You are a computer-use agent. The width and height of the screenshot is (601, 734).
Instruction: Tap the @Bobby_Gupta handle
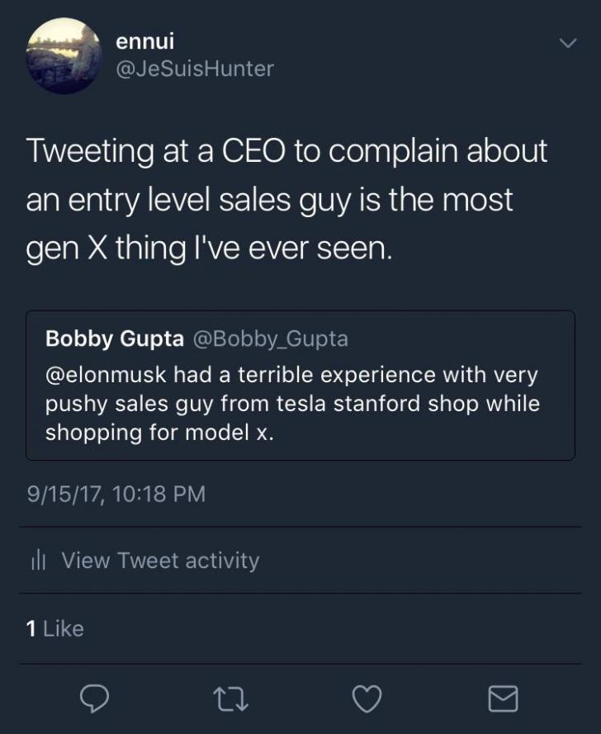(x=270, y=339)
